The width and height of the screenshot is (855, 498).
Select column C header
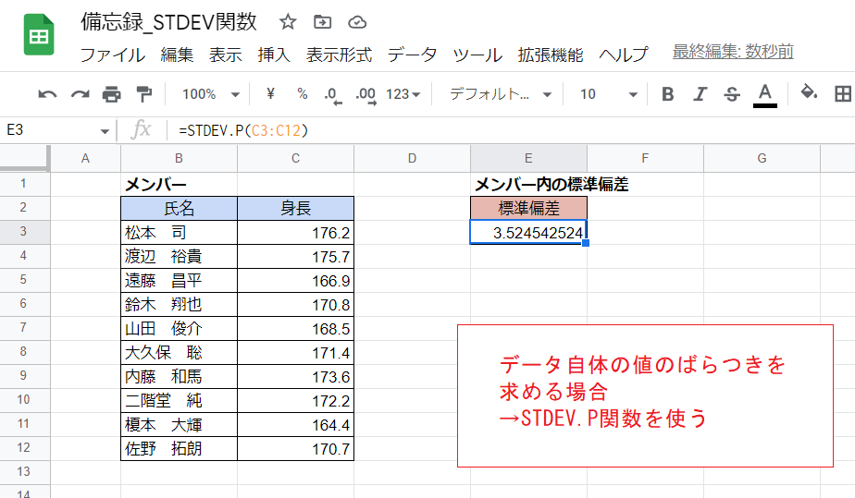click(295, 158)
